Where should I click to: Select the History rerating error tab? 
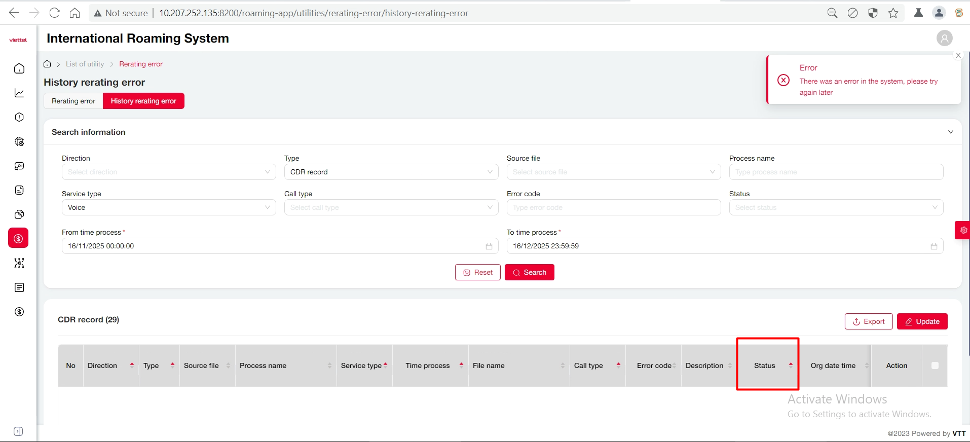[143, 101]
